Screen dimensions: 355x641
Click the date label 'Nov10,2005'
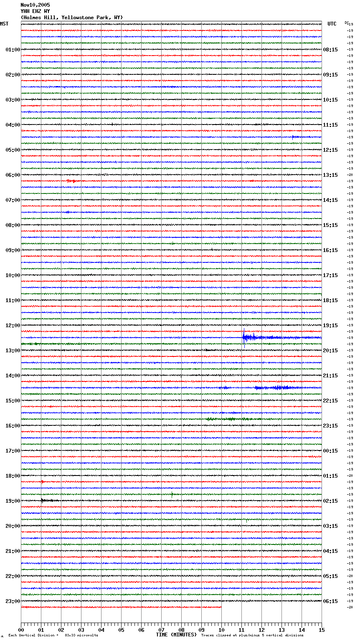35,5
